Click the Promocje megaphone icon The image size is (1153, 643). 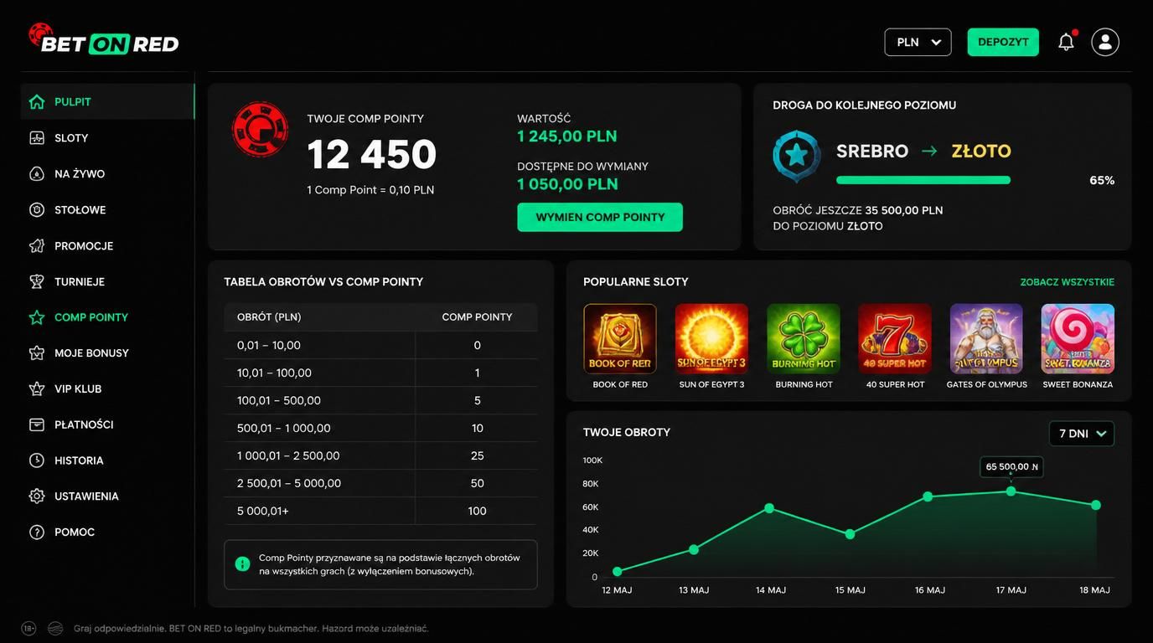[x=37, y=246]
